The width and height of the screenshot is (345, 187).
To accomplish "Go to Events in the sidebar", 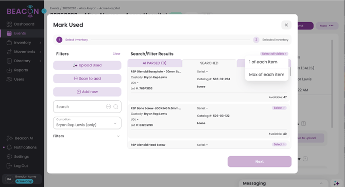I will point(22,33).
